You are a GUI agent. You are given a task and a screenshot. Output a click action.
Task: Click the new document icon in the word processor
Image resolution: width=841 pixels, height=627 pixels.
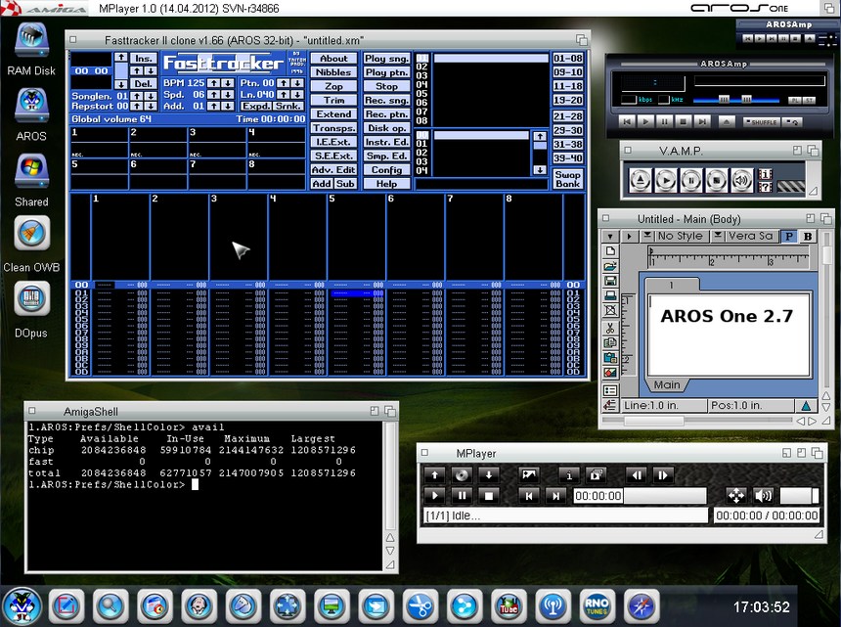coord(610,251)
